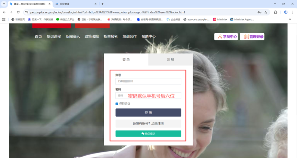Image resolution: width=297 pixels, height=158 pixels.
Task: Open the 学员中心 button
Action: coord(226,37)
